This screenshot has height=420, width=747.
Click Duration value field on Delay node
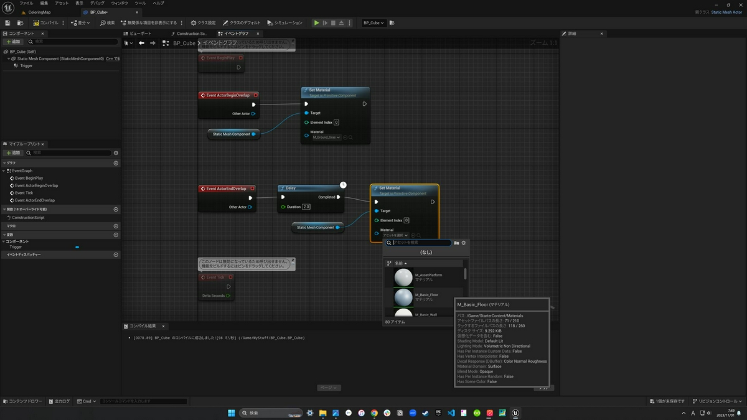[306, 207]
